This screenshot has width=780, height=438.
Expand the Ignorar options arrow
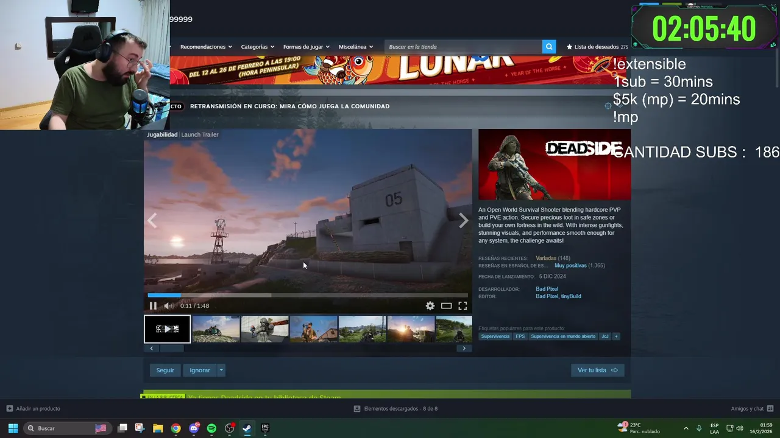pos(221,370)
